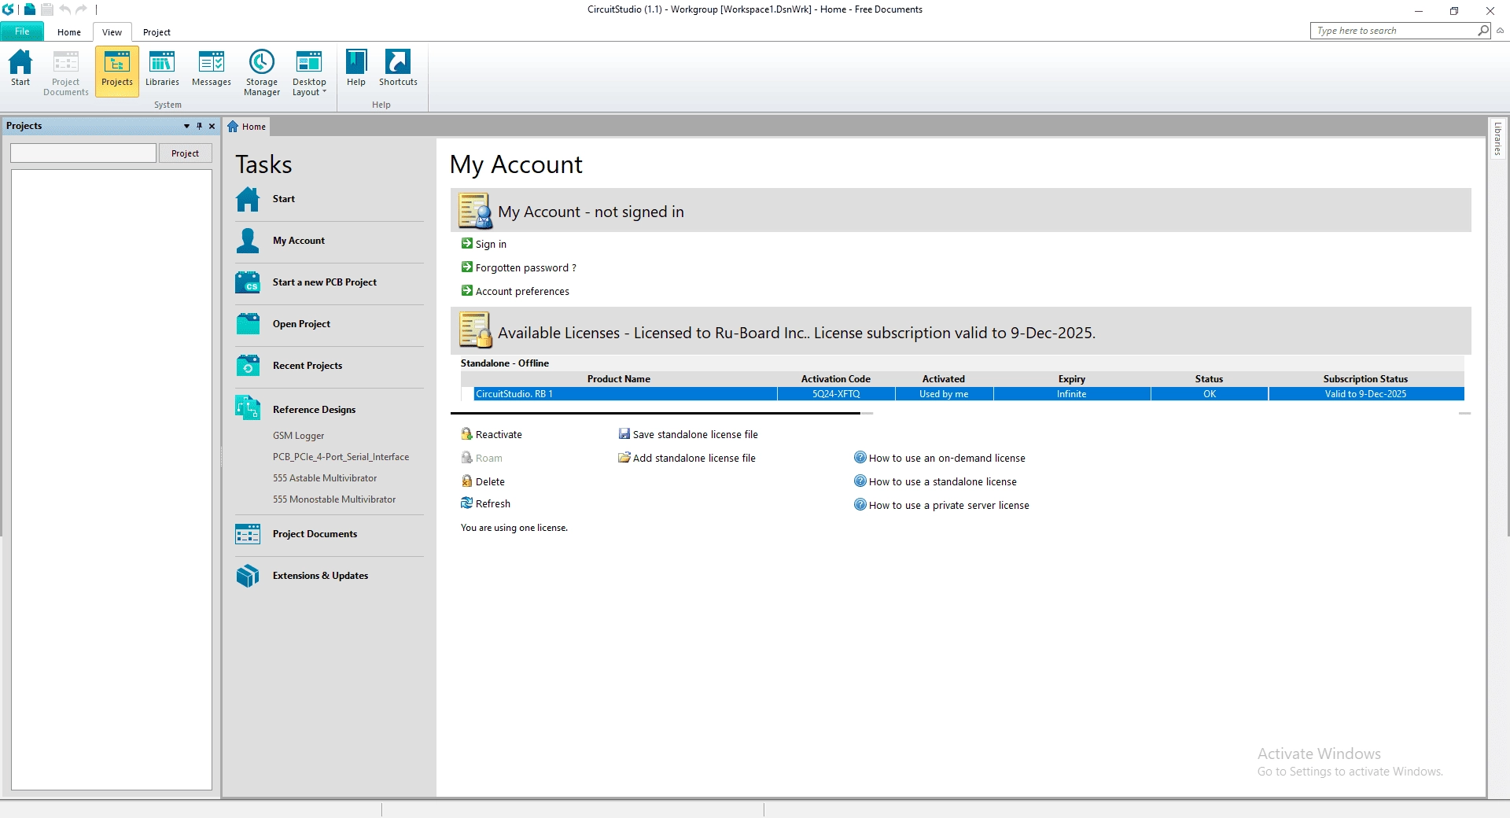Switch to the Home ribbon tab
1510x818 pixels.
[x=69, y=32]
